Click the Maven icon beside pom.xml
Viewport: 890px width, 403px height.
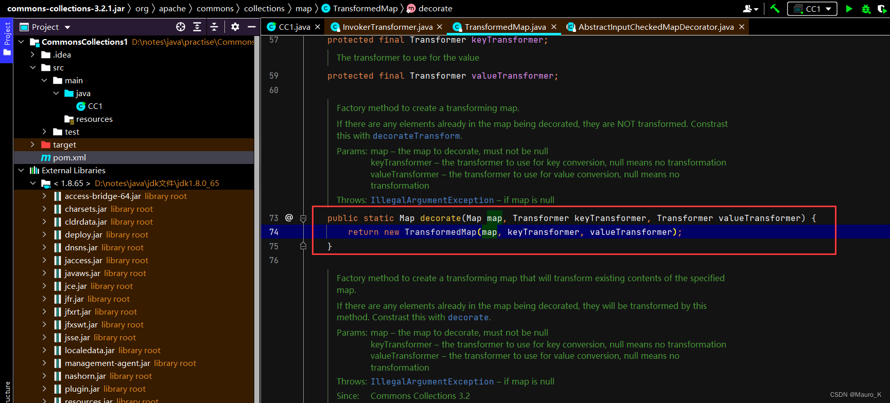46,157
